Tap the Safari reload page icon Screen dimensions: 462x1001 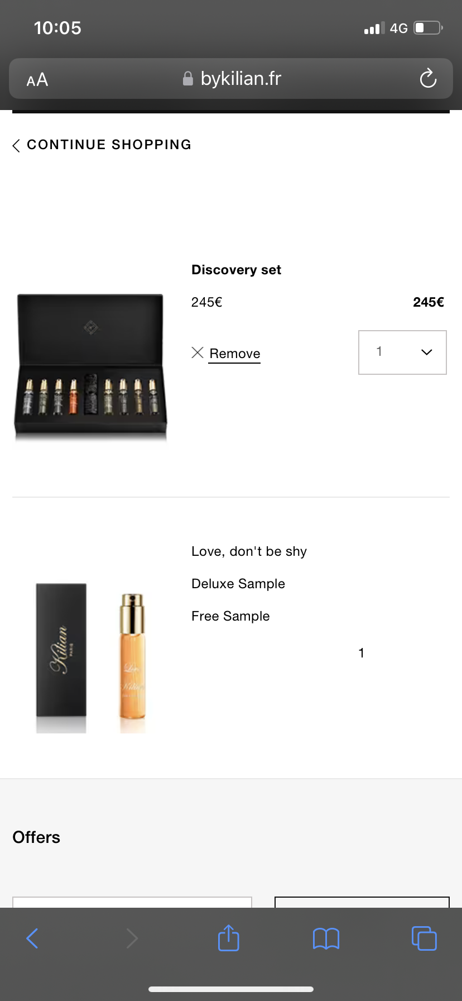[x=428, y=79]
